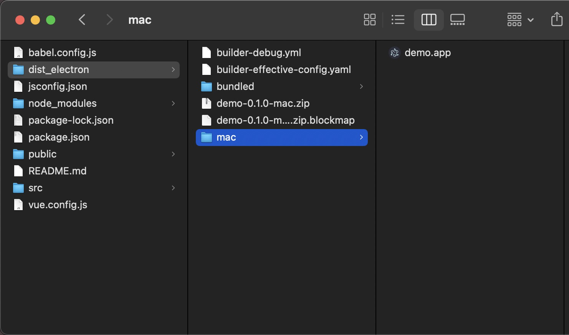This screenshot has height=335, width=569.
Task: Open the README.md file
Action: click(x=57, y=171)
